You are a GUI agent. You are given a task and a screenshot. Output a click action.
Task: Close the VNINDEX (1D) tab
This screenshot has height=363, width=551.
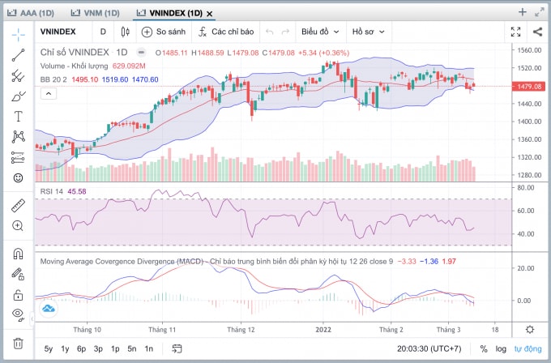pos(209,14)
